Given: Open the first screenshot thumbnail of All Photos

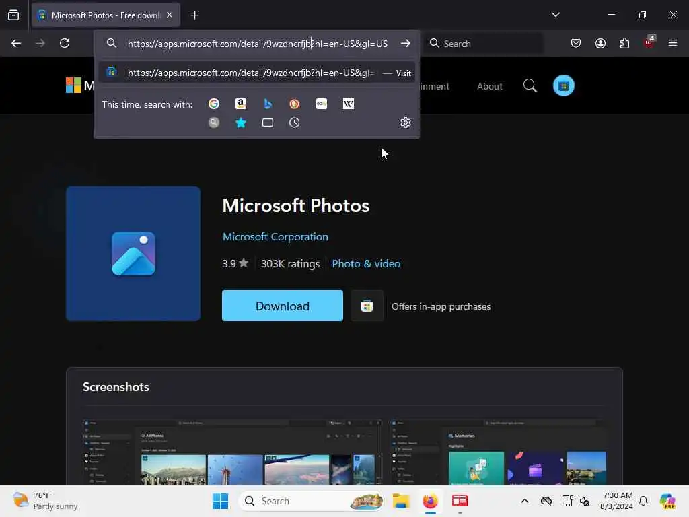Looking at the screenshot, I should tap(232, 452).
